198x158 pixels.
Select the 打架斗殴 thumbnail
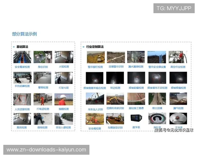[64, 78]
